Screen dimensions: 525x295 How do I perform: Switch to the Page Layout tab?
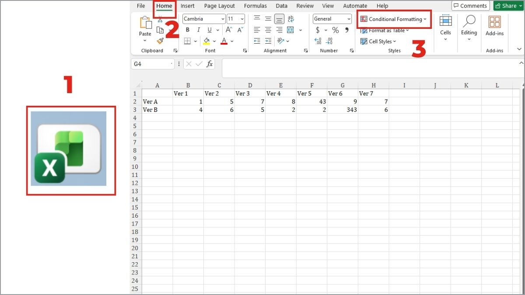coord(220,6)
